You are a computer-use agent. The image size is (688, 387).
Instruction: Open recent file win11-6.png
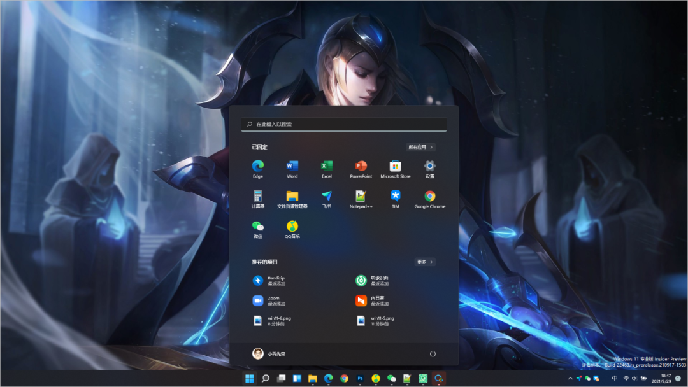(276, 320)
